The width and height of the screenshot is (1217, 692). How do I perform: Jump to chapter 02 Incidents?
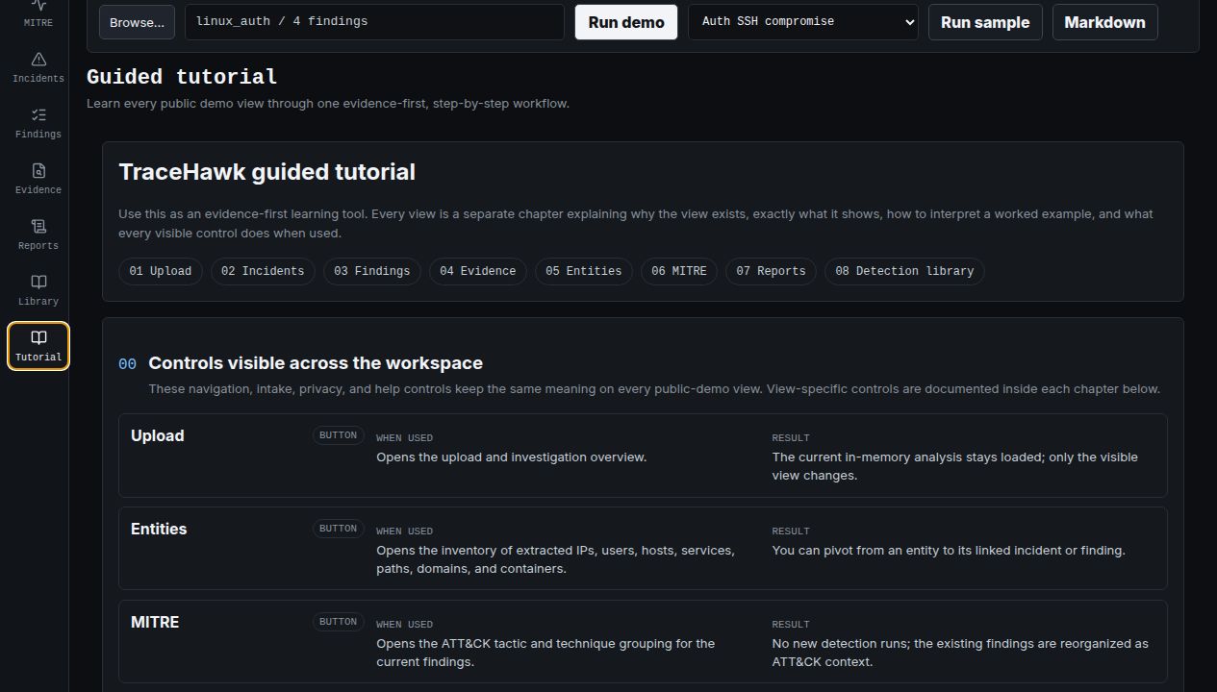(263, 271)
